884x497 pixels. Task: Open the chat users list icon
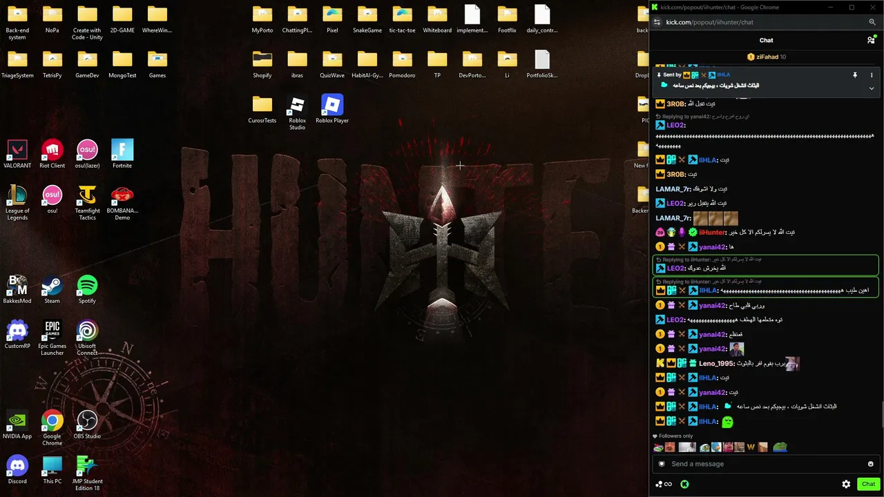click(871, 40)
